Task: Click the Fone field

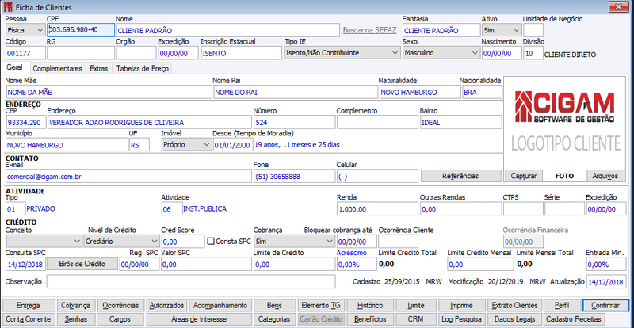Action: point(294,177)
